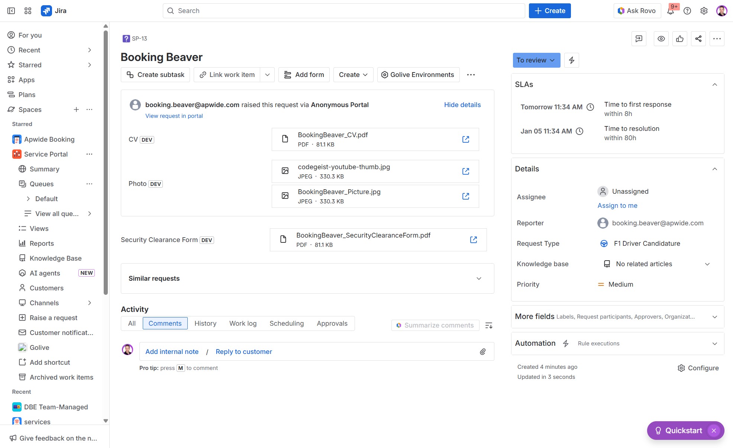Click the attachment paperclip in comment box
Image resolution: width=733 pixels, height=448 pixels.
[x=482, y=352]
